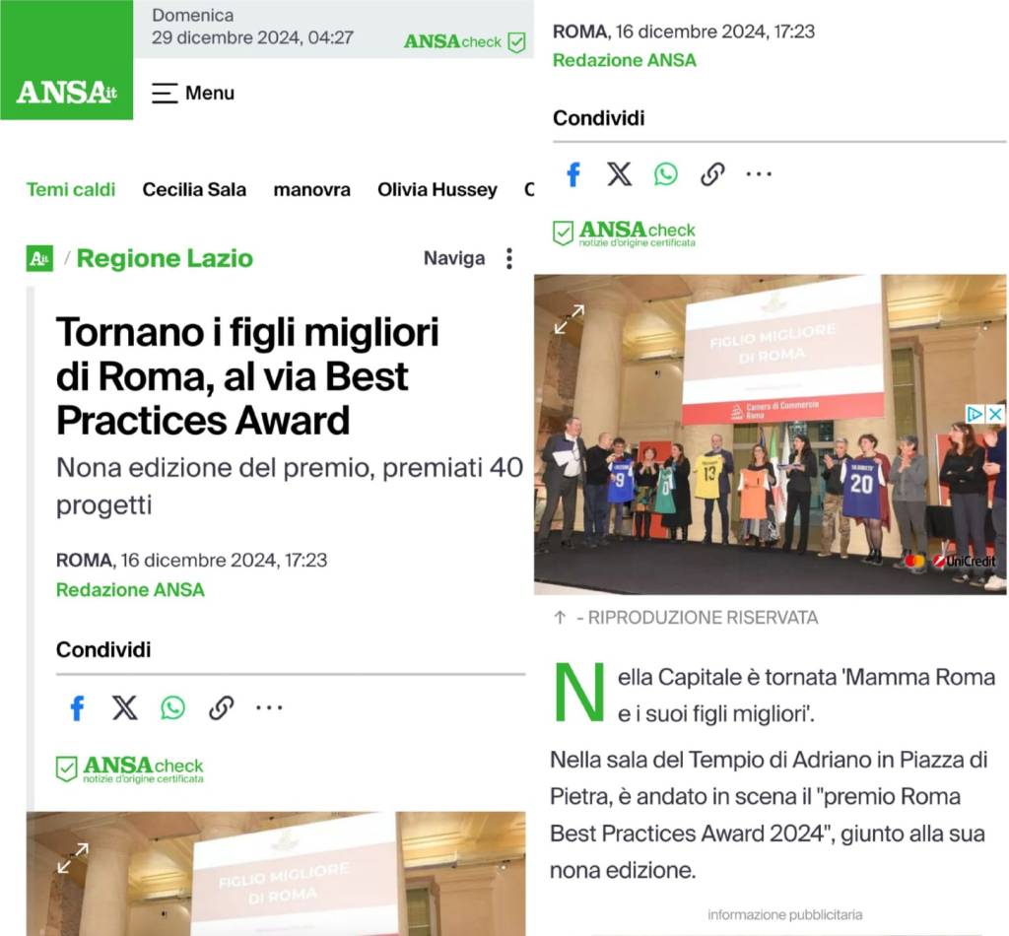Show more share options in left article
This screenshot has width=1009, height=936.
pyautogui.click(x=269, y=707)
